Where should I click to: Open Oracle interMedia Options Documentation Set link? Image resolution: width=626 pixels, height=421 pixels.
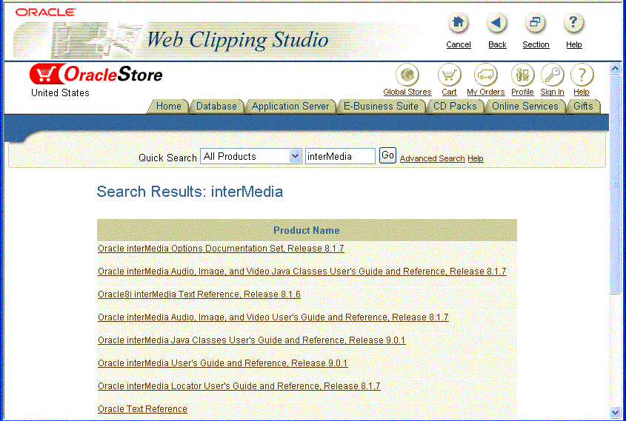coord(221,249)
